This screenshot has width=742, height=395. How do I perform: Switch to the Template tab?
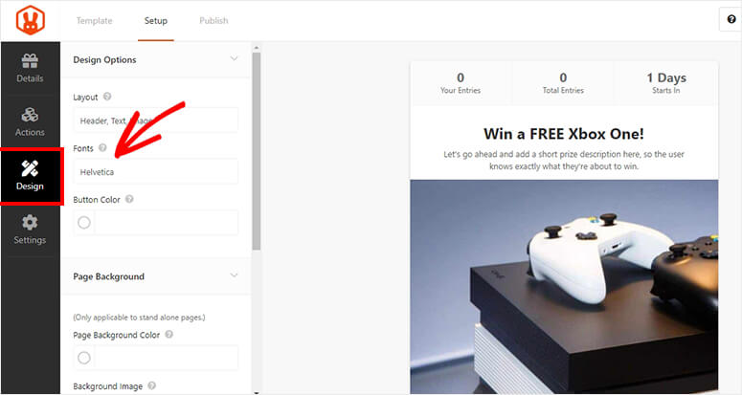pos(94,21)
